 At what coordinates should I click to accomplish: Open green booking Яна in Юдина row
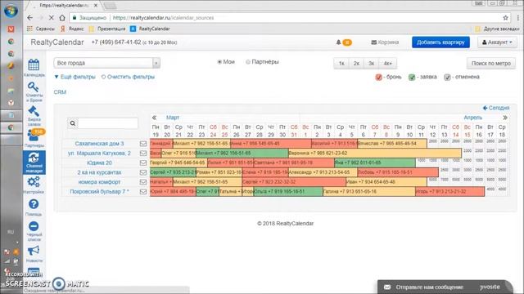tap(375, 163)
